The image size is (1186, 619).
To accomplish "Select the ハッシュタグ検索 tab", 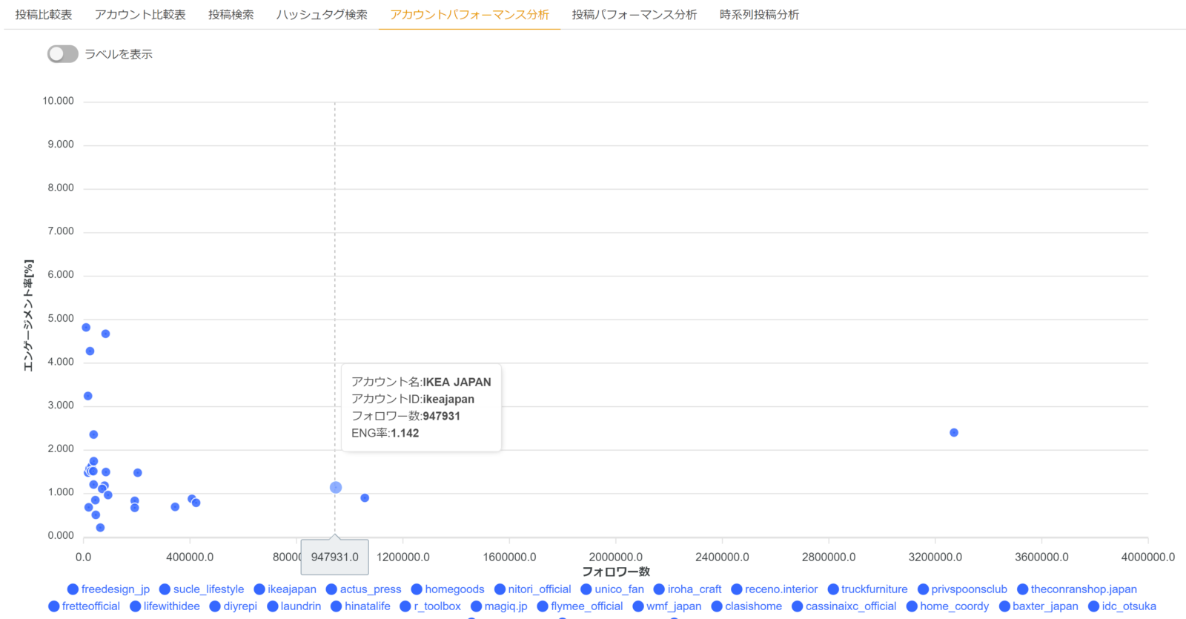I will pyautogui.click(x=322, y=15).
